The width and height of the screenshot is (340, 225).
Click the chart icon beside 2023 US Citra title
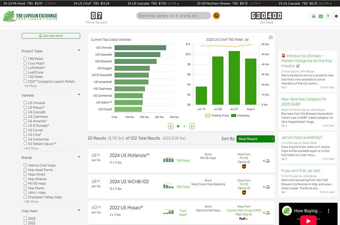tap(246, 40)
